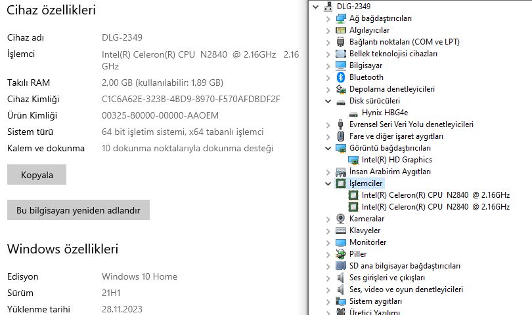Expand the Bluetooth category arrow
The height and width of the screenshot is (315, 532).
[x=328, y=78]
